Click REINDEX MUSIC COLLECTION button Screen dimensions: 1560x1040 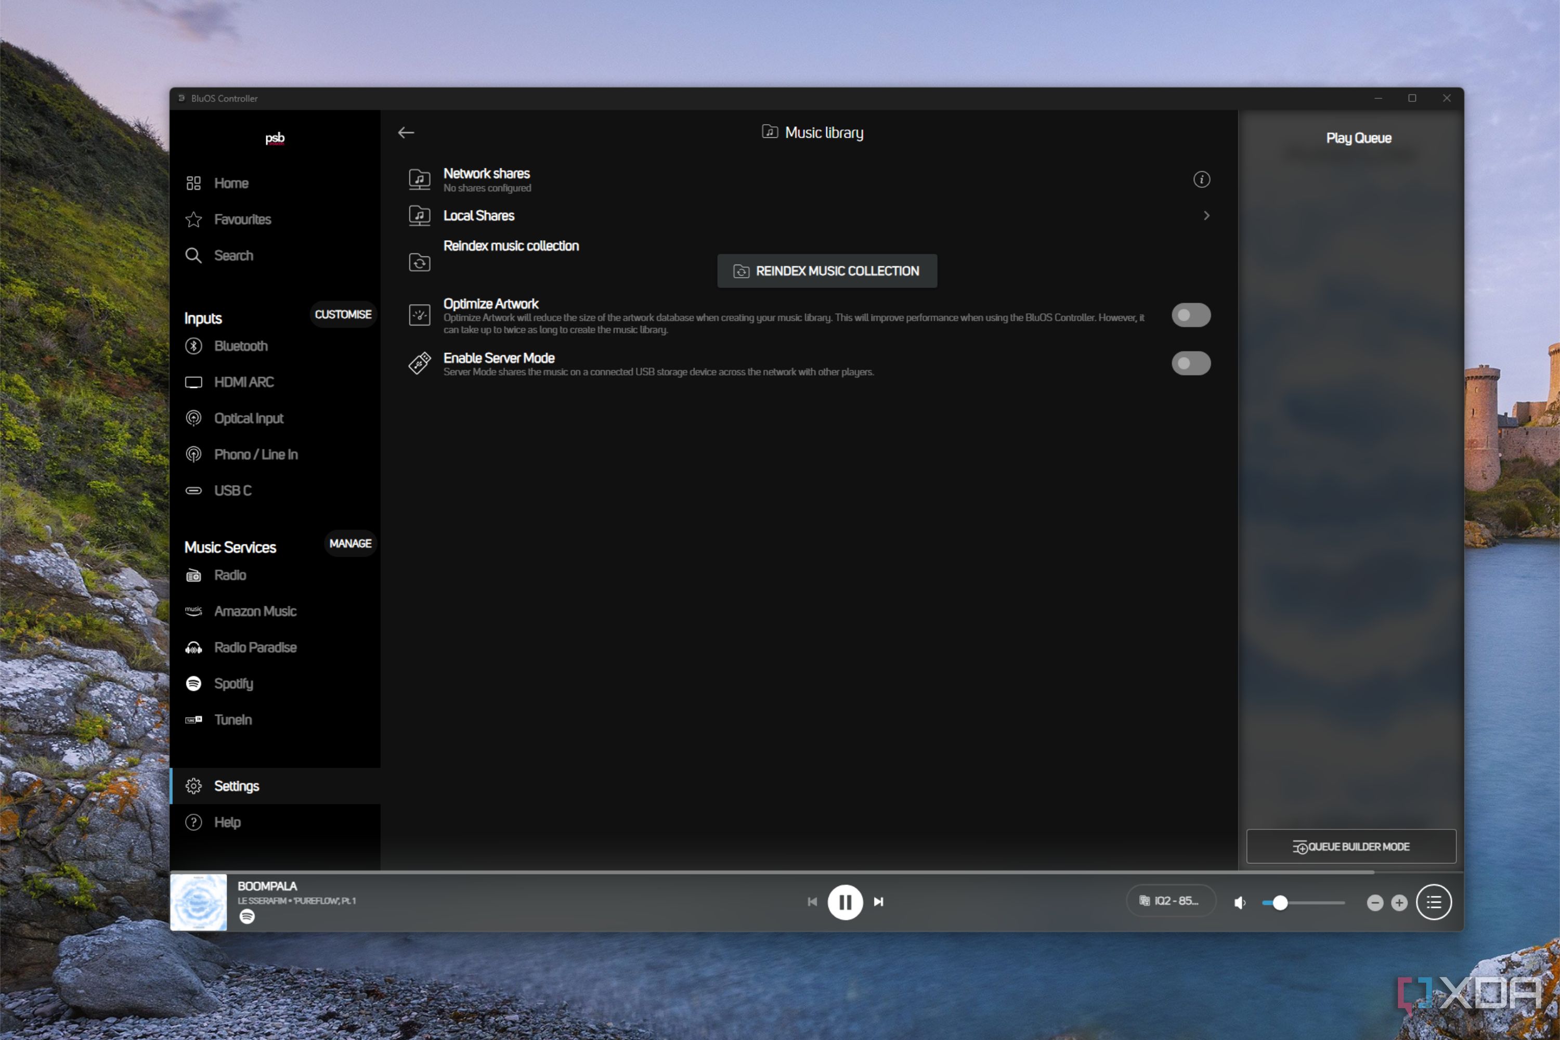[827, 270]
